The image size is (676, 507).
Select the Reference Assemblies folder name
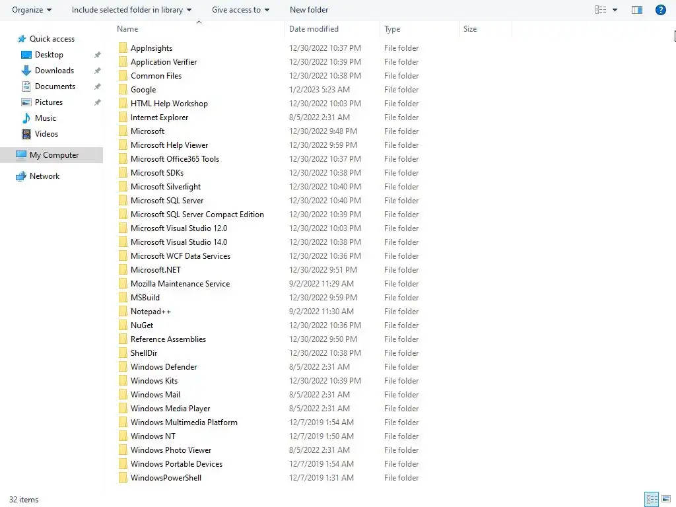point(168,339)
